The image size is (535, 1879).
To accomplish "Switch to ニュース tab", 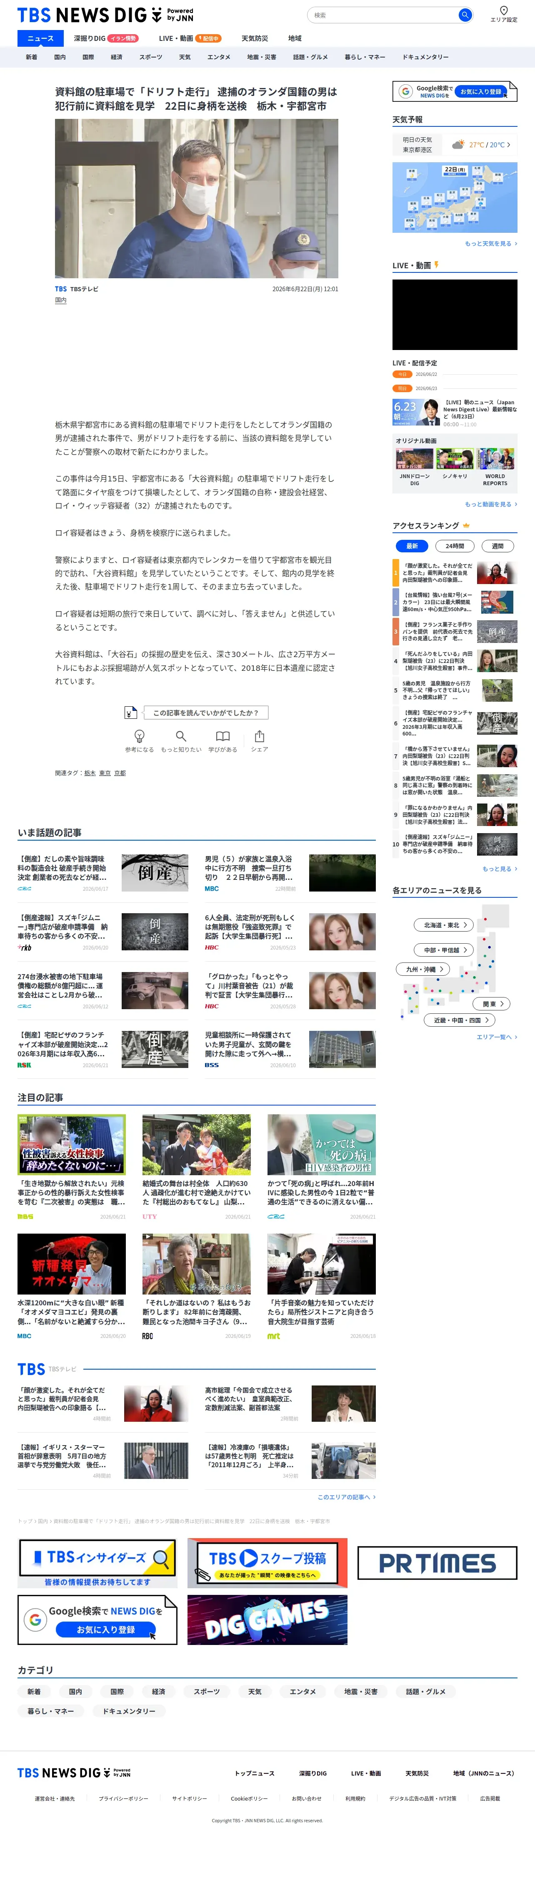I will click(x=40, y=39).
